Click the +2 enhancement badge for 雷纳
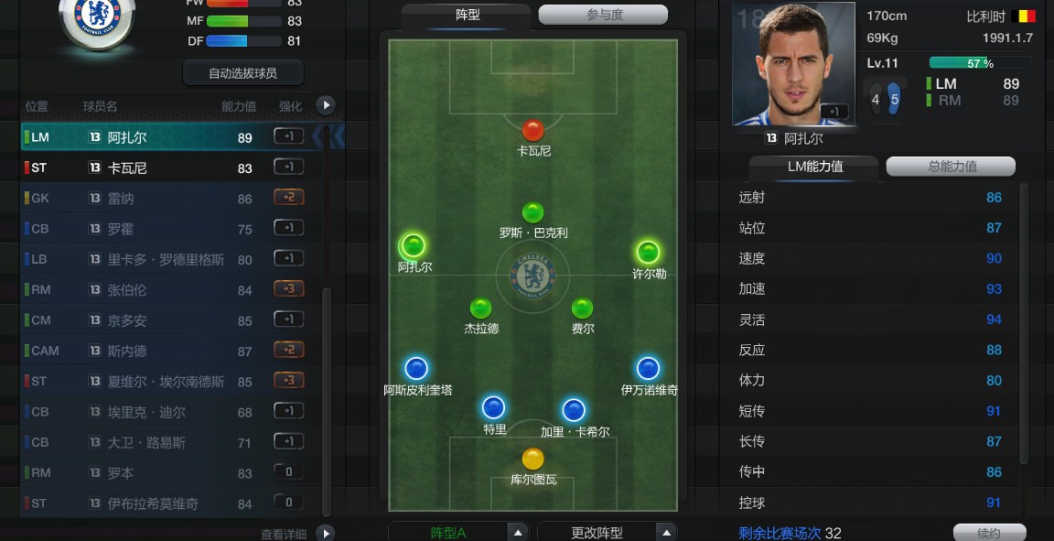 (x=289, y=198)
